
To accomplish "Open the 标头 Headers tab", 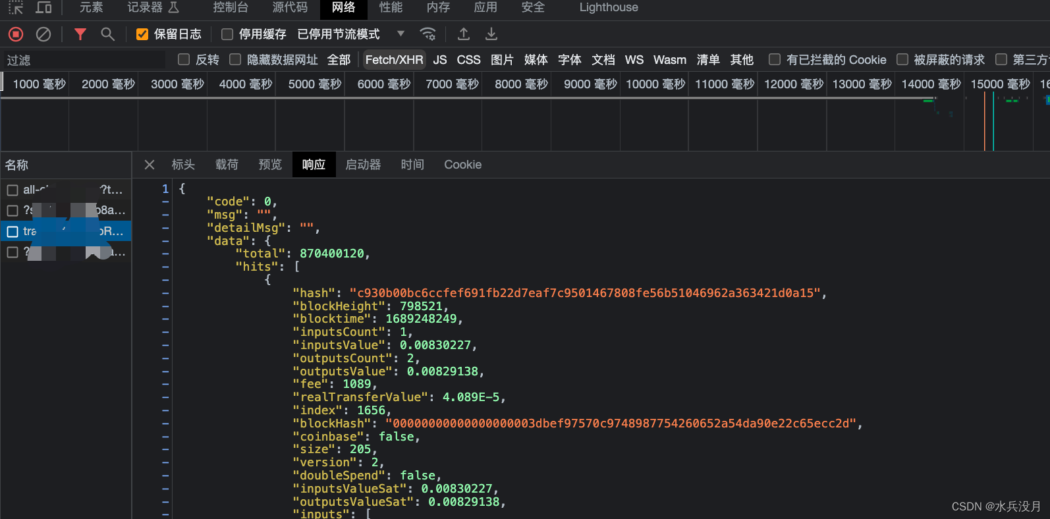I will coord(183,165).
